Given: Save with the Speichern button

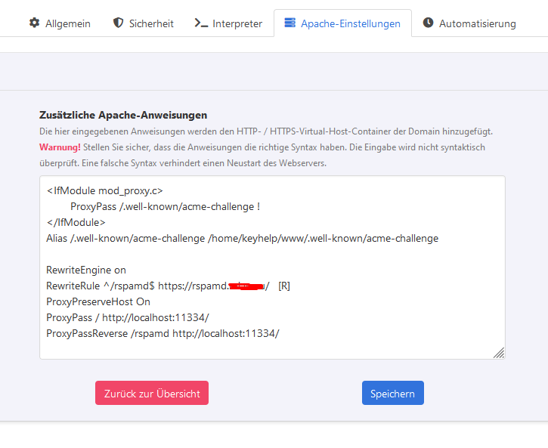Looking at the screenshot, I should (x=392, y=393).
